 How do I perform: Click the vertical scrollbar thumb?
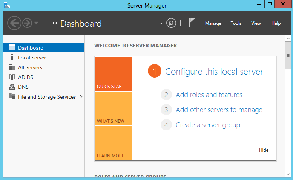[288, 55]
